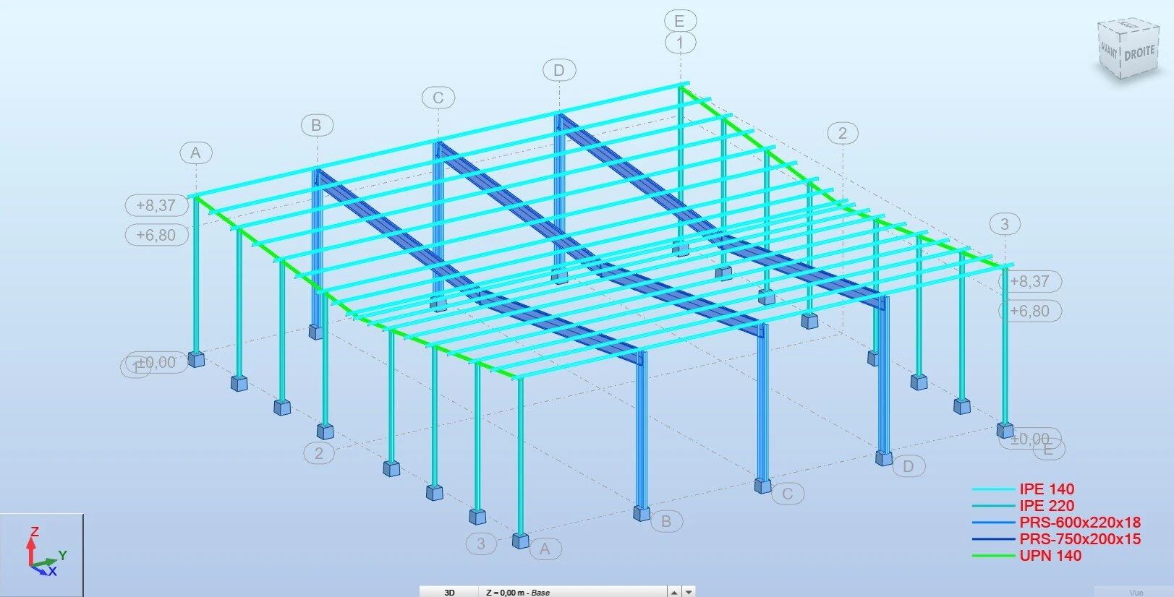This screenshot has height=597, width=1174.
Task: Click the +6,80 level marker on the right
Action: click(x=1030, y=311)
